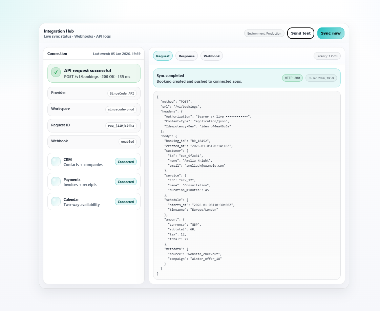Click the green checkmark success icon

pyautogui.click(x=56, y=72)
